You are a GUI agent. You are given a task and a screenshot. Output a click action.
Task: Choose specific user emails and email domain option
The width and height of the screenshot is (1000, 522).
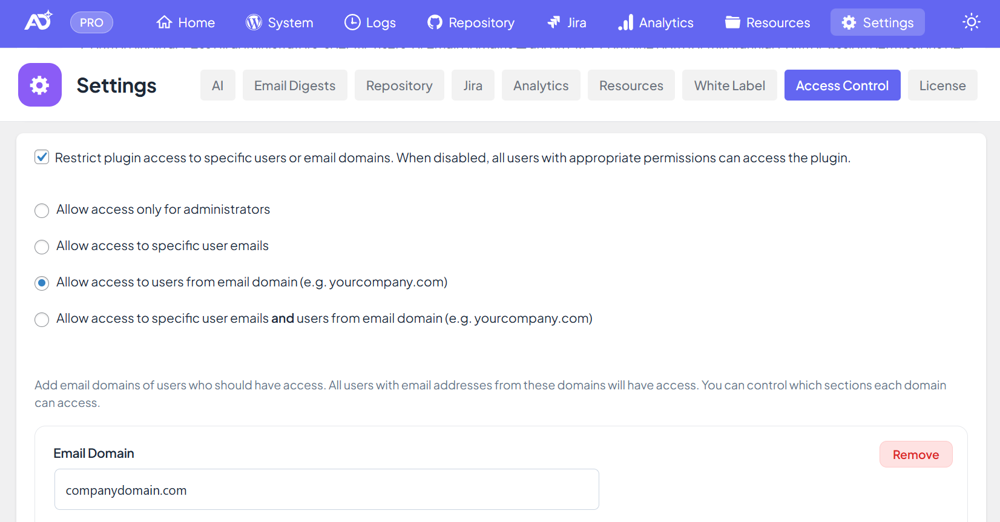tap(42, 320)
